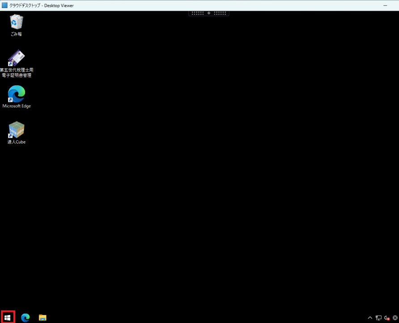Click the network status tray icon
The height and width of the screenshot is (323, 399).
[378, 318]
